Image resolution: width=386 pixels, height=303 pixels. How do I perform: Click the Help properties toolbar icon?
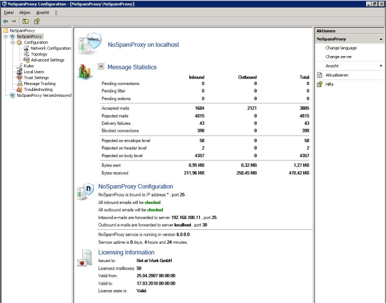37,22
